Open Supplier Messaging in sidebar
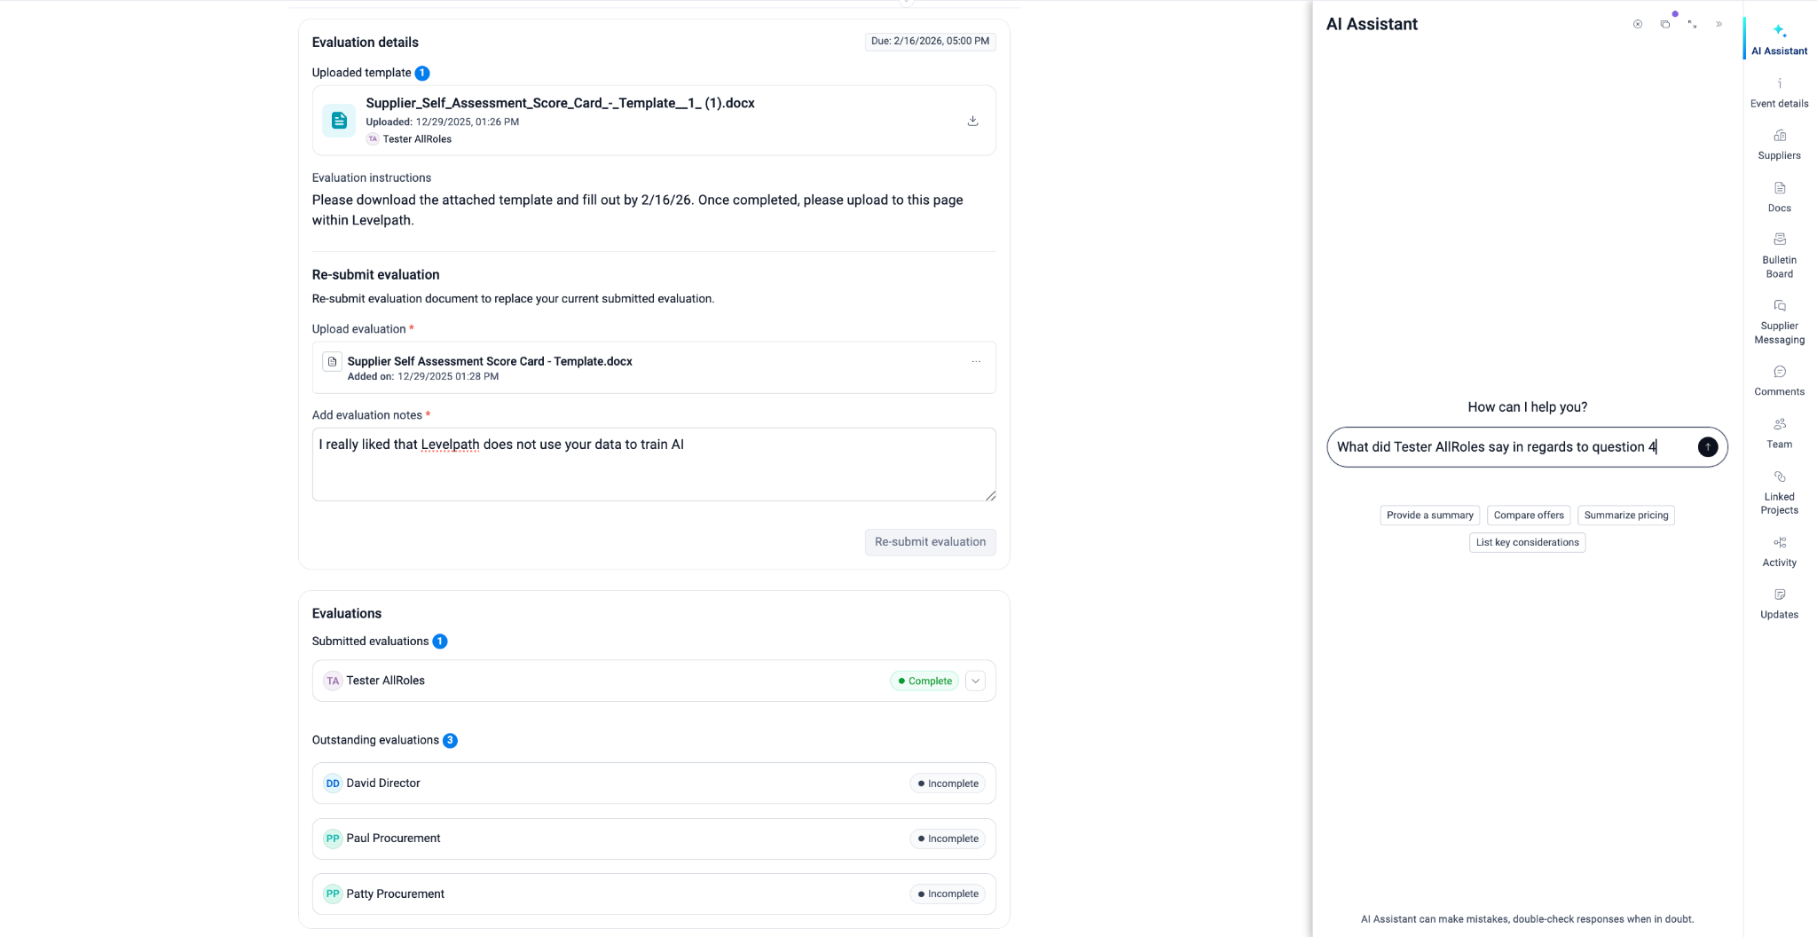 (1779, 321)
